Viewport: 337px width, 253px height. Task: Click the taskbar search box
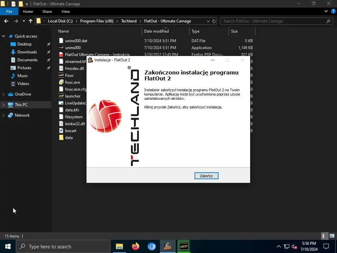tap(63, 246)
